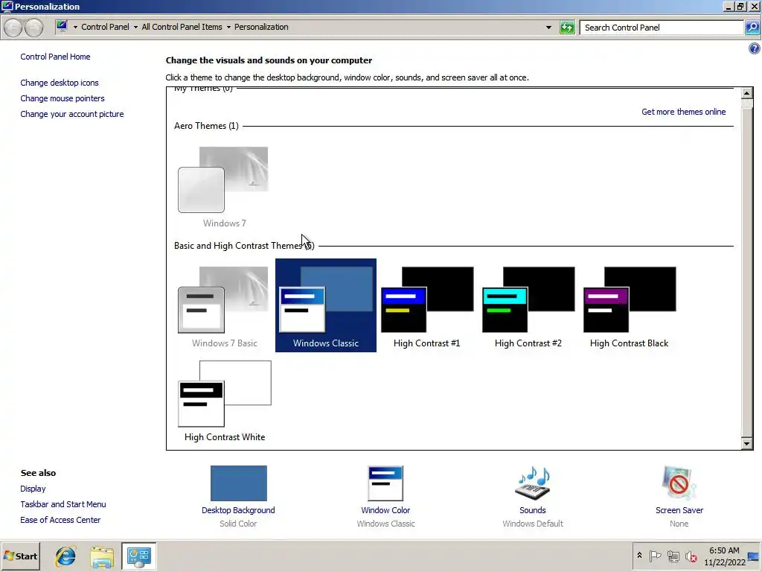This screenshot has width=762, height=572.
Task: Select the High Contrast Black theme
Action: (x=629, y=307)
